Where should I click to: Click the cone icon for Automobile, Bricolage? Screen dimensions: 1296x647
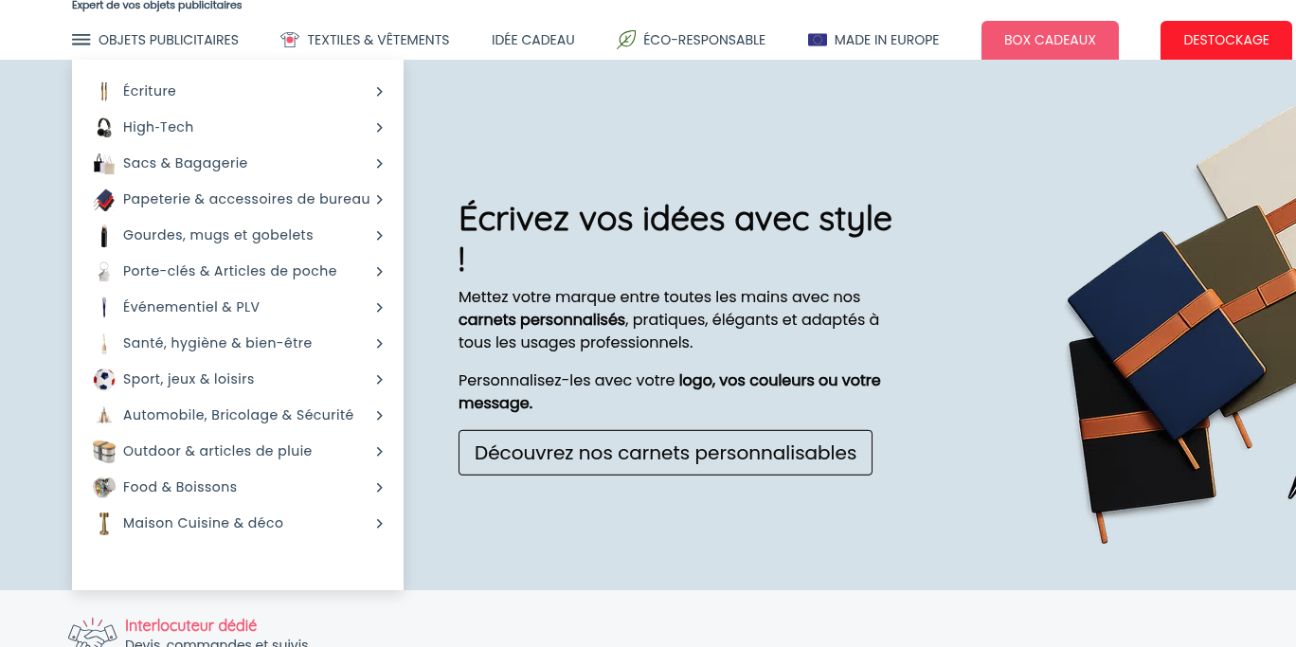coord(104,415)
